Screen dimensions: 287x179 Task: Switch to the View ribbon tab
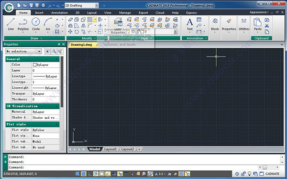point(108,12)
